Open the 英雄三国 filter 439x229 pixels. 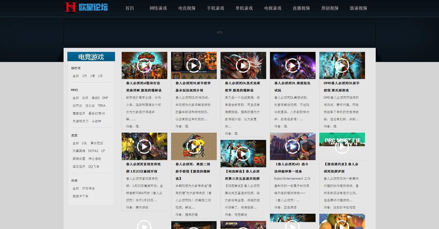(79, 159)
